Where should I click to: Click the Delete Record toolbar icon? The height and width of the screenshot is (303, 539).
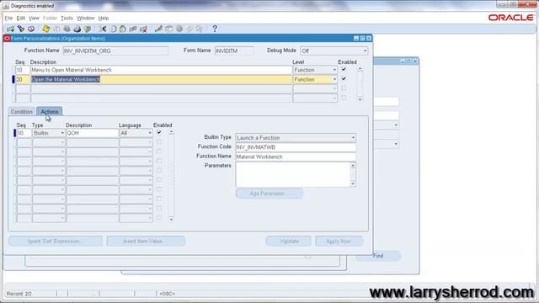(x=143, y=29)
